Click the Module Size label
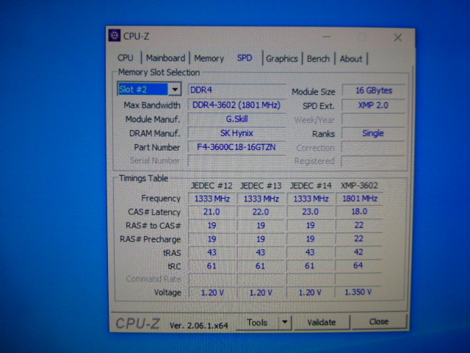Screen dimensions: 470x353 314,91
